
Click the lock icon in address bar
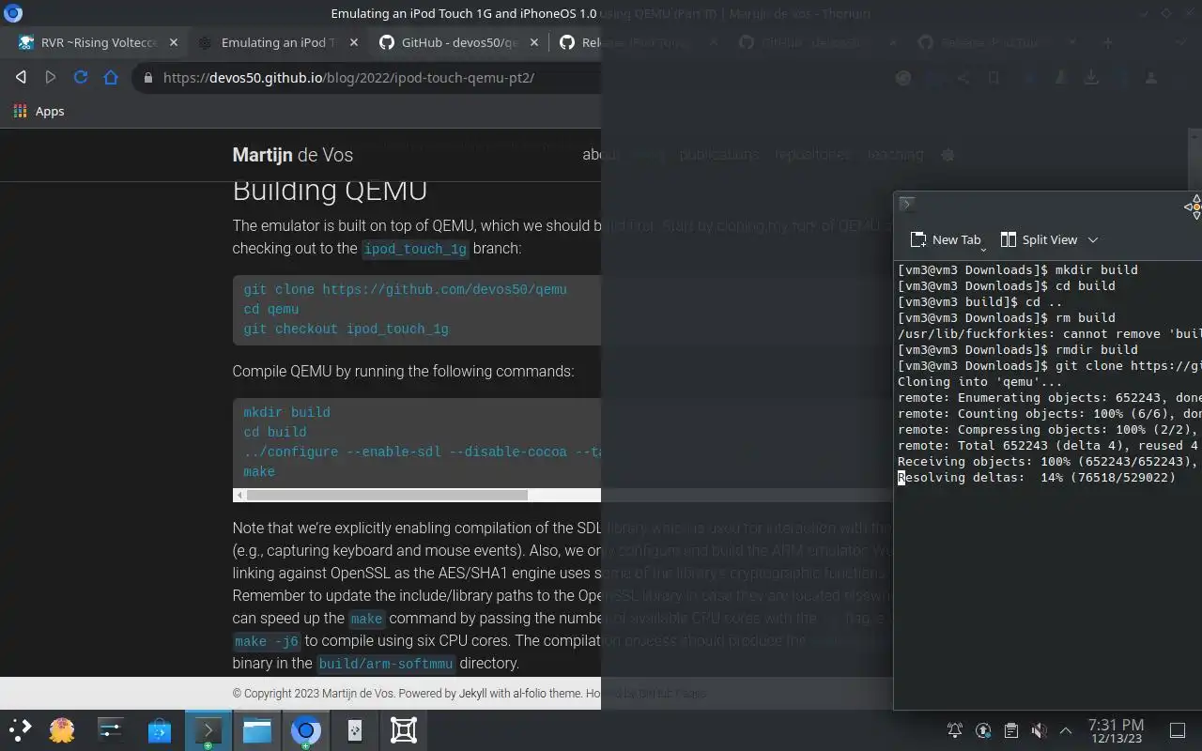[x=147, y=78]
